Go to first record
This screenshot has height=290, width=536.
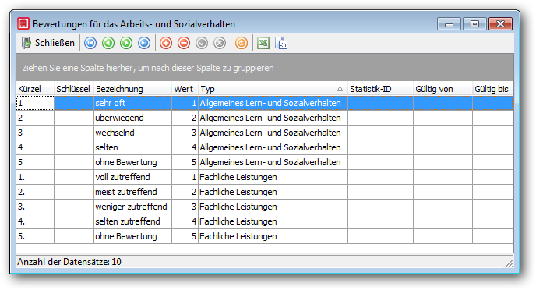[x=90, y=43]
